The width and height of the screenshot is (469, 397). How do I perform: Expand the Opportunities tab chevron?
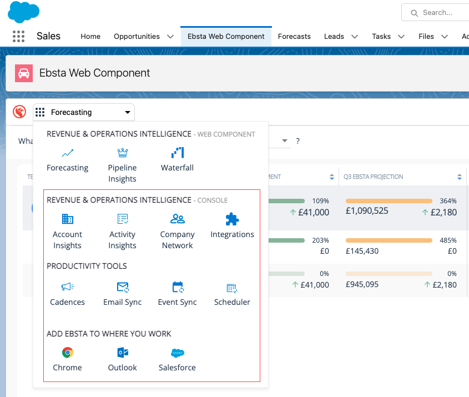[170, 37]
